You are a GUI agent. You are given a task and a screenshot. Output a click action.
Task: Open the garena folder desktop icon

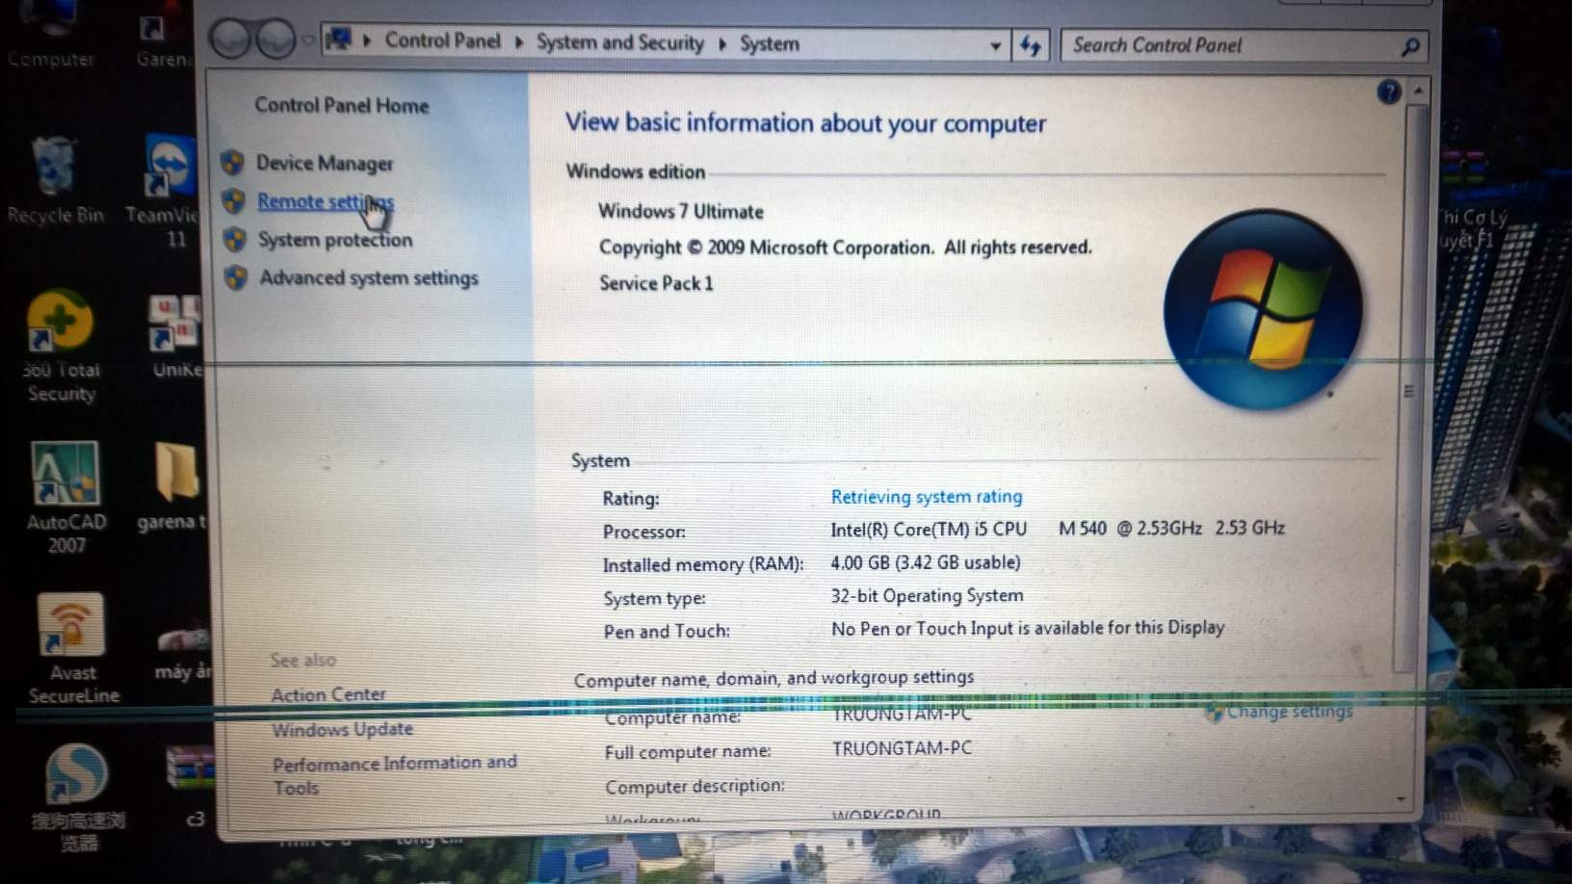pos(174,486)
